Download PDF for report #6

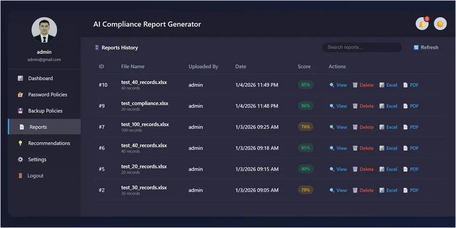411,148
